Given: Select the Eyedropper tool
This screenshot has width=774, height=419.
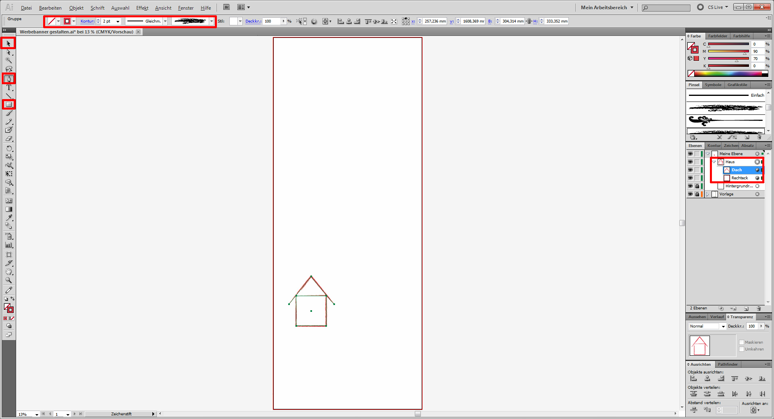Looking at the screenshot, I should point(9,218).
